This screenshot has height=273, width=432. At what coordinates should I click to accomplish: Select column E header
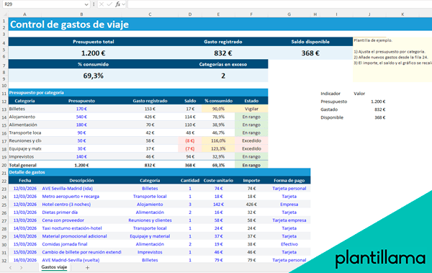(x=218, y=14)
